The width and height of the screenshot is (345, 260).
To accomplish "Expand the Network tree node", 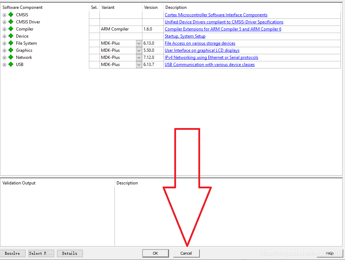I will [4, 57].
